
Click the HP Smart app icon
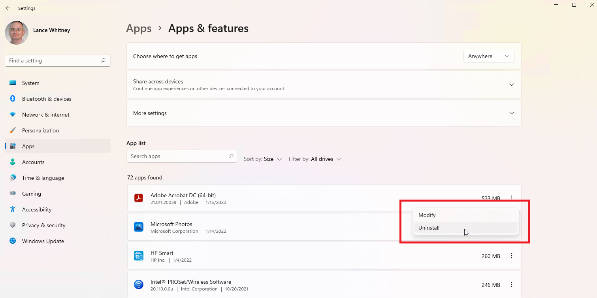point(138,256)
